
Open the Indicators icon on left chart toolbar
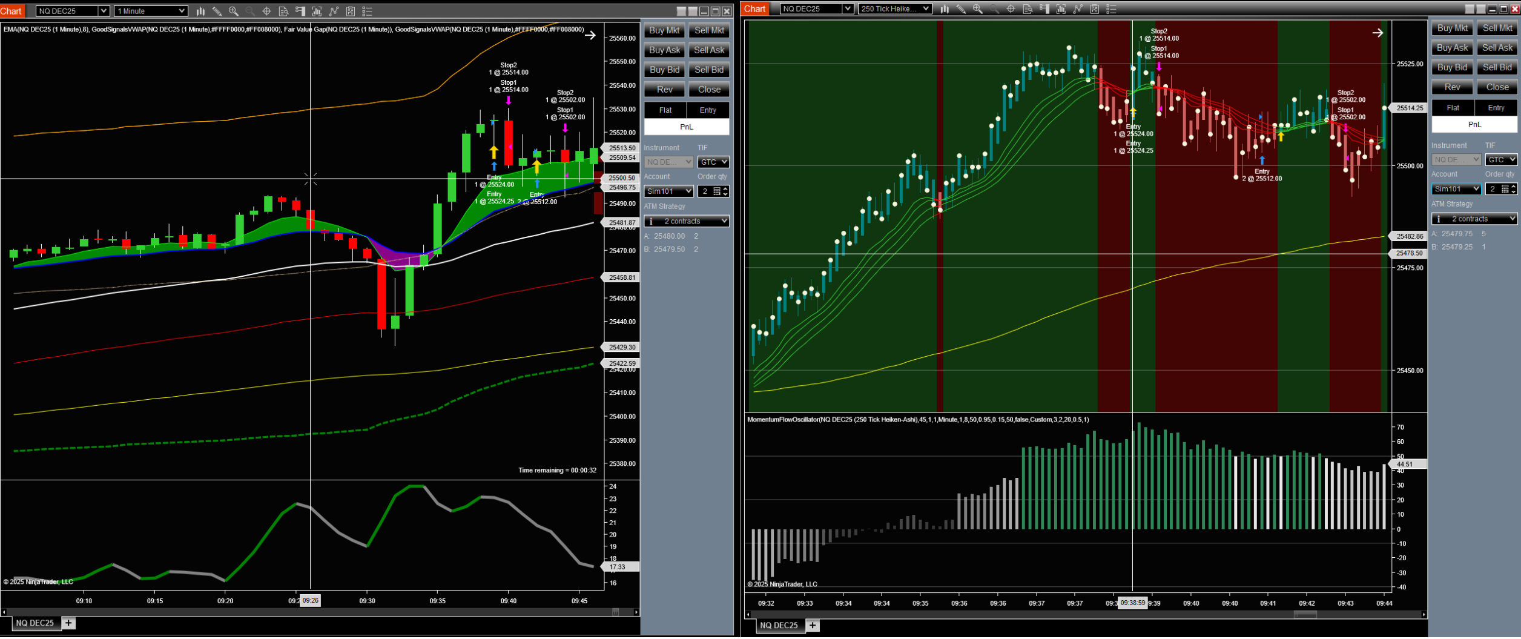point(333,11)
